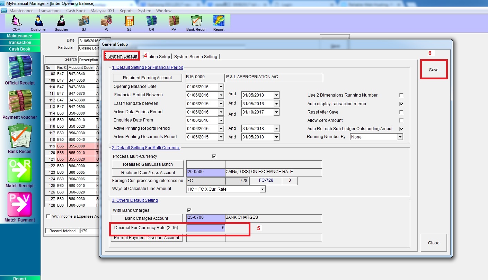
Task: Toggle the Allow Zero Amount checkbox
Action: click(401, 120)
